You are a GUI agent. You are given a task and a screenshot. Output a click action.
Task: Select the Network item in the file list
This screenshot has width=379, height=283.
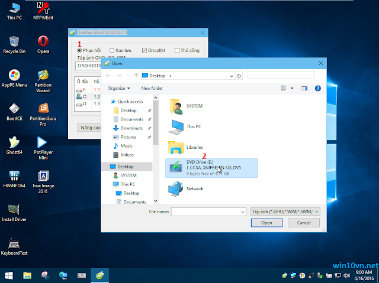click(x=186, y=188)
